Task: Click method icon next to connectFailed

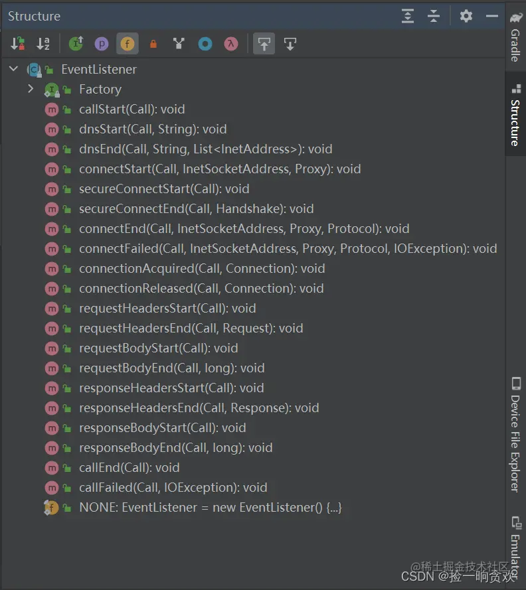Action: click(52, 249)
